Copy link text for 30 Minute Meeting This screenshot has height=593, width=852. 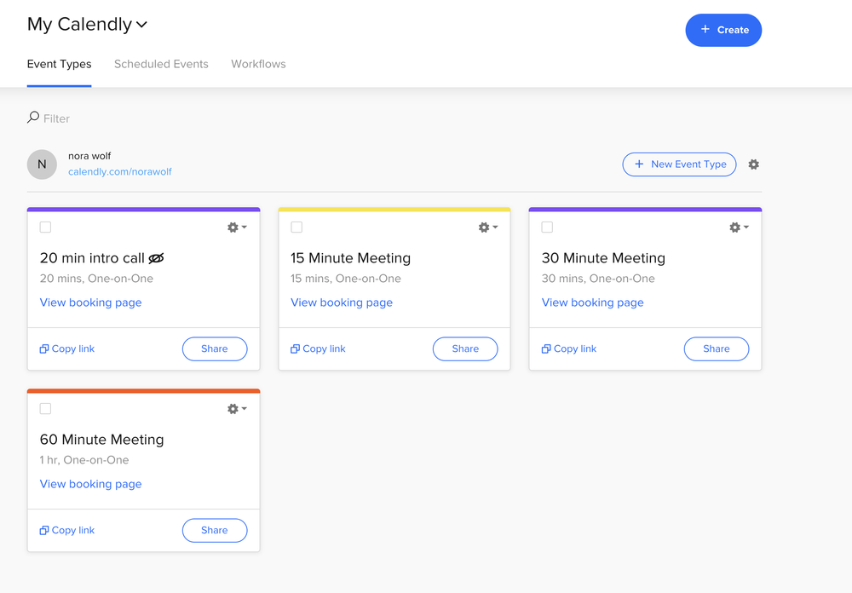pyautogui.click(x=575, y=349)
